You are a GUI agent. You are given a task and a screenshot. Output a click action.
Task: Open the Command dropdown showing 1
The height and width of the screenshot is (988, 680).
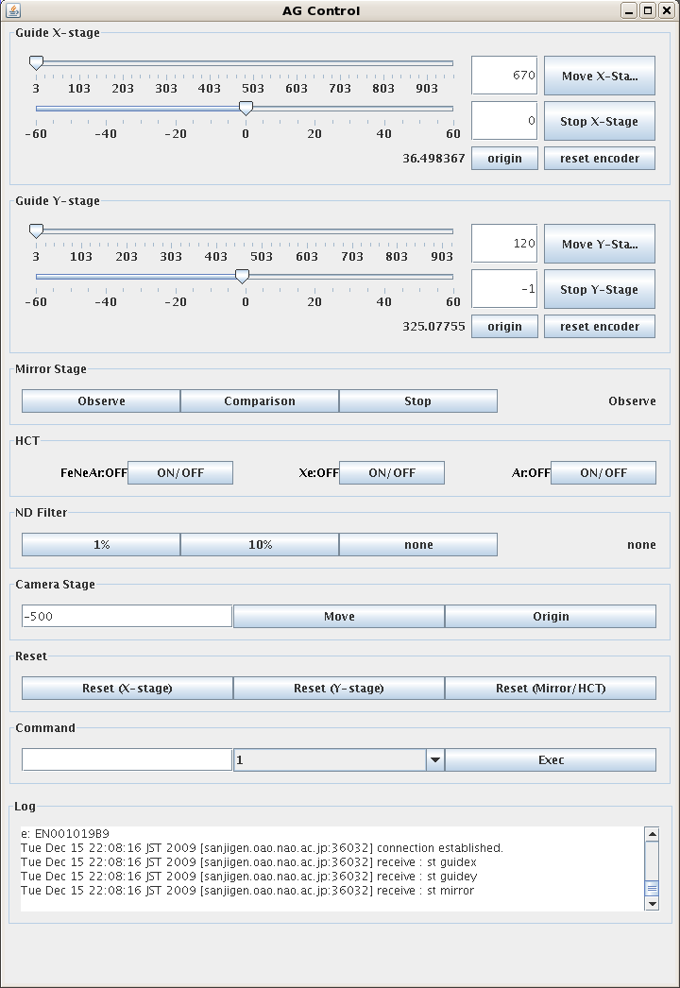click(339, 760)
